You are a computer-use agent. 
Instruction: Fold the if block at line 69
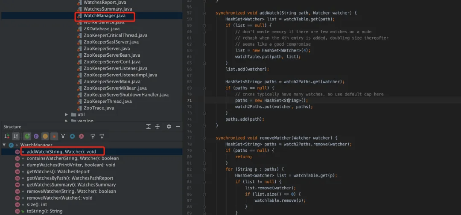point(204,88)
